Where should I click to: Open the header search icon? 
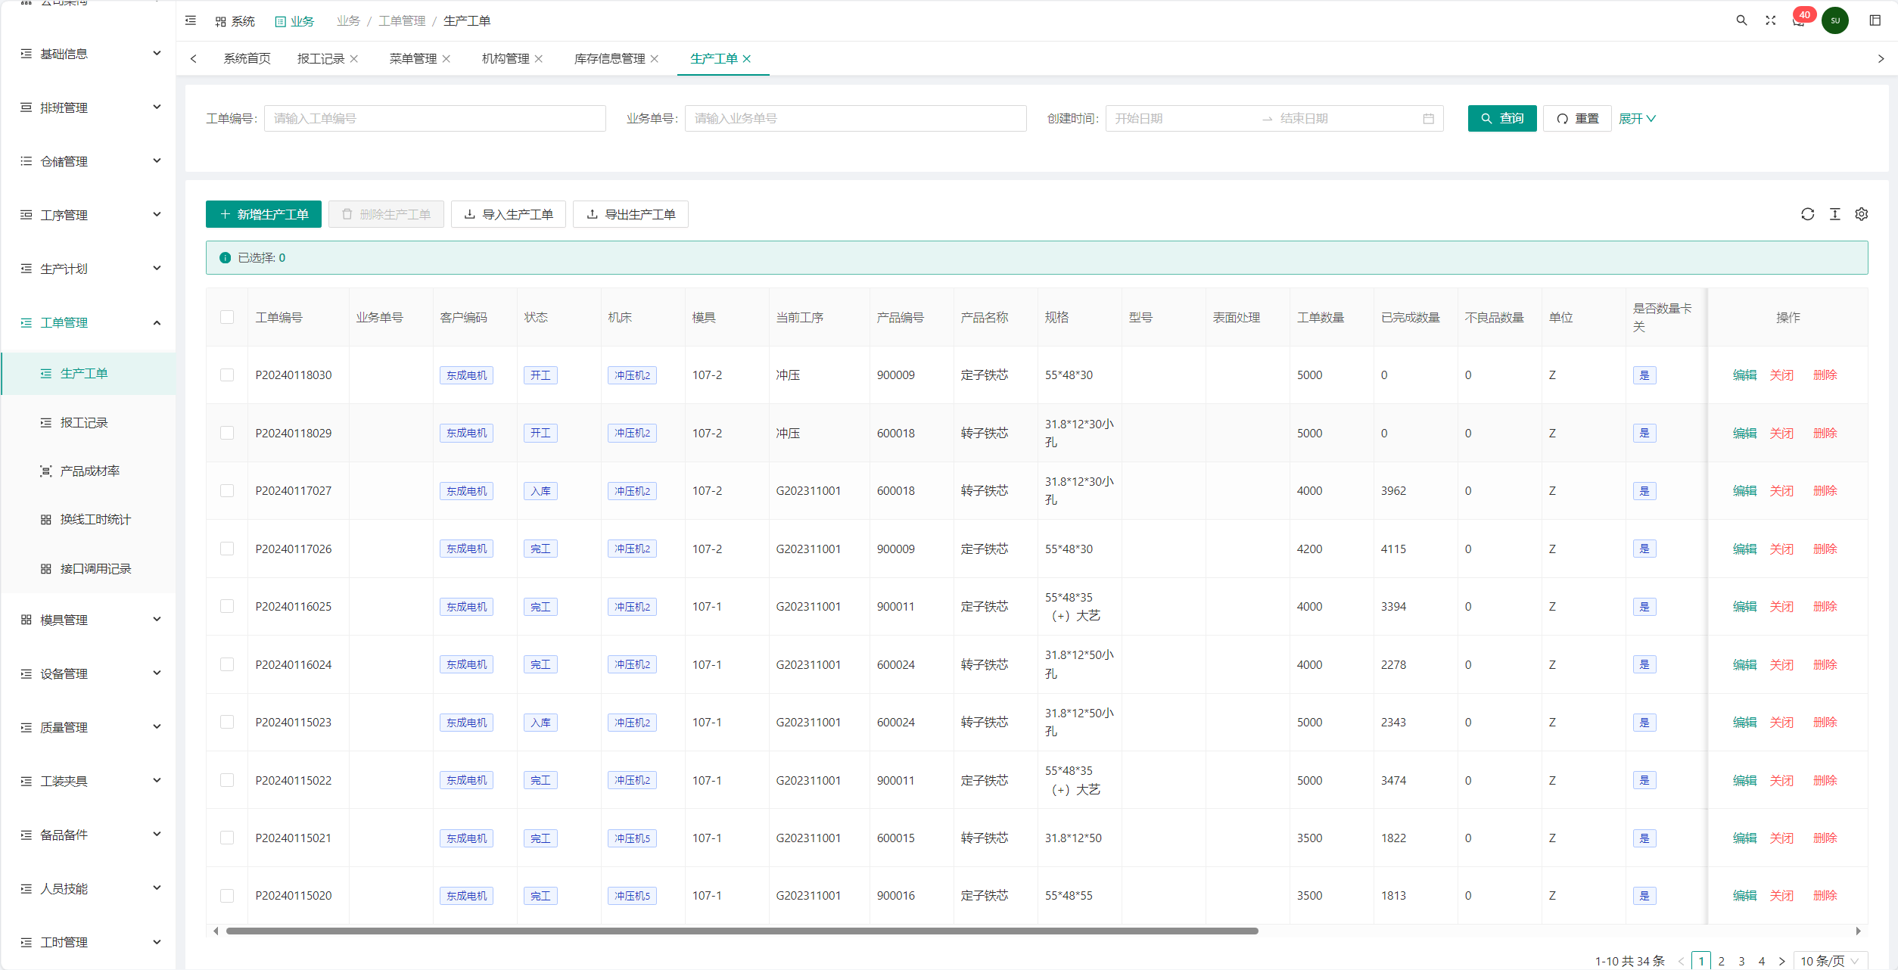click(x=1741, y=20)
